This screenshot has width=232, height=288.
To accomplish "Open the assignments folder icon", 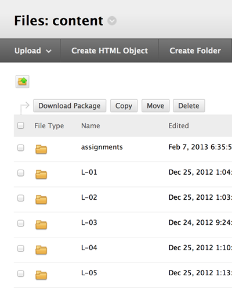I will pyautogui.click(x=41, y=149).
